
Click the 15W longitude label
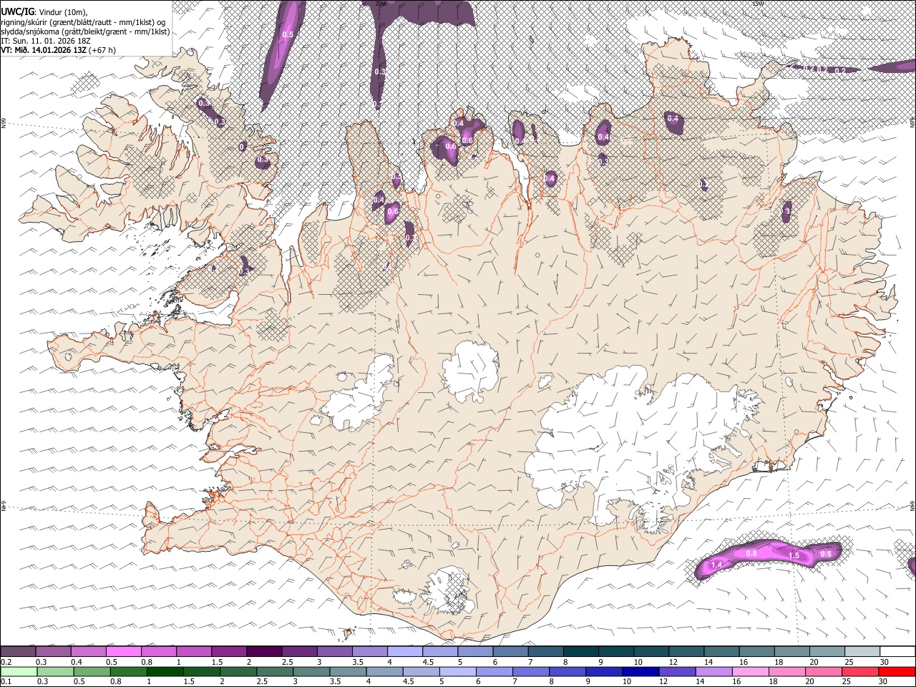point(758,4)
